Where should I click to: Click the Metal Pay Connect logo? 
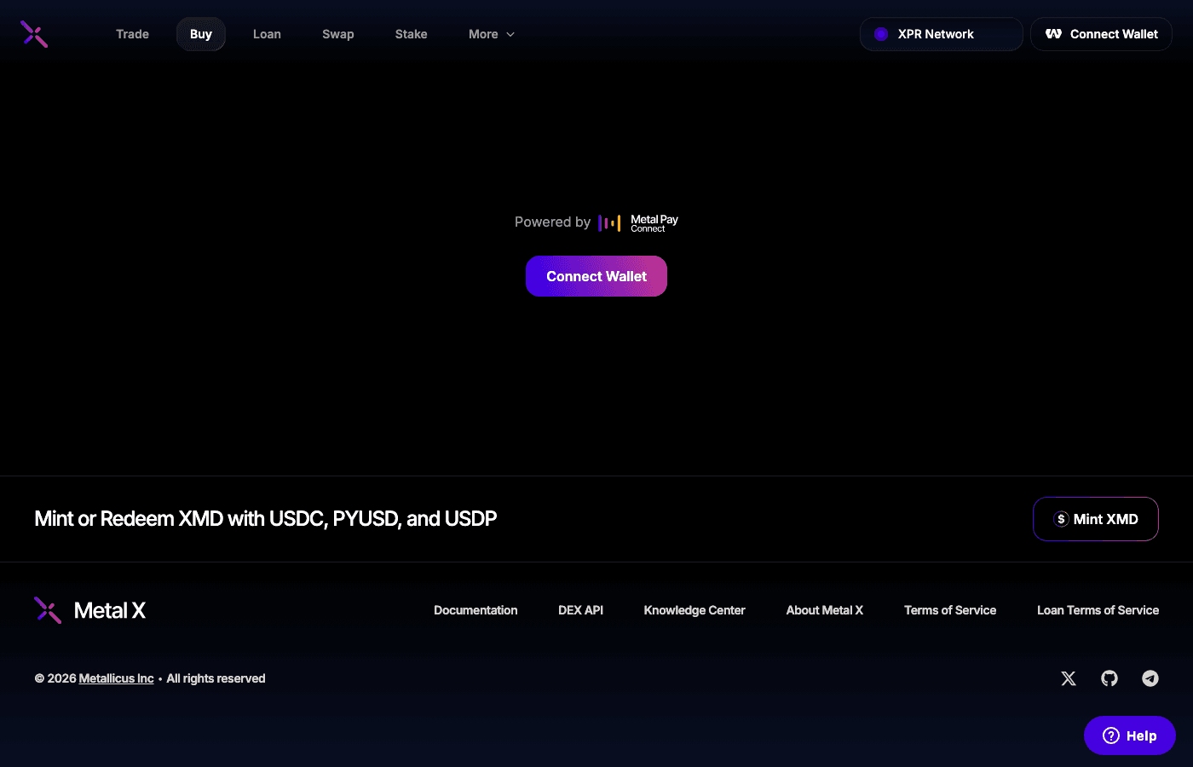pyautogui.click(x=638, y=223)
